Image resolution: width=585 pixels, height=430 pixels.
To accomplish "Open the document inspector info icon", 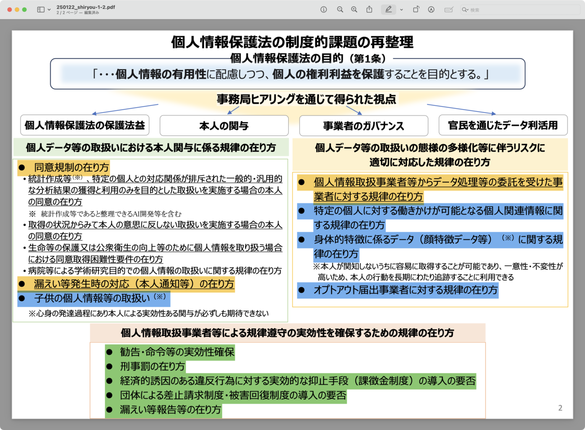I will (323, 10).
